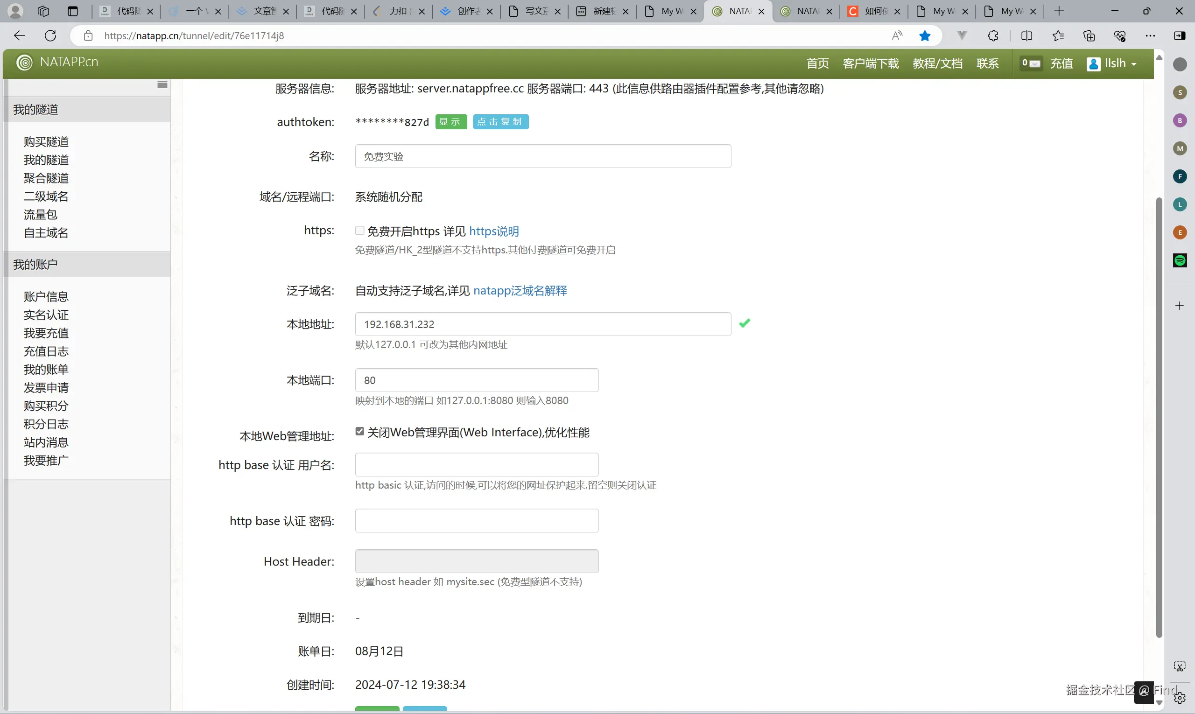Open the 教程/文档 navigation menu item
The height and width of the screenshot is (714, 1195).
tap(937, 63)
